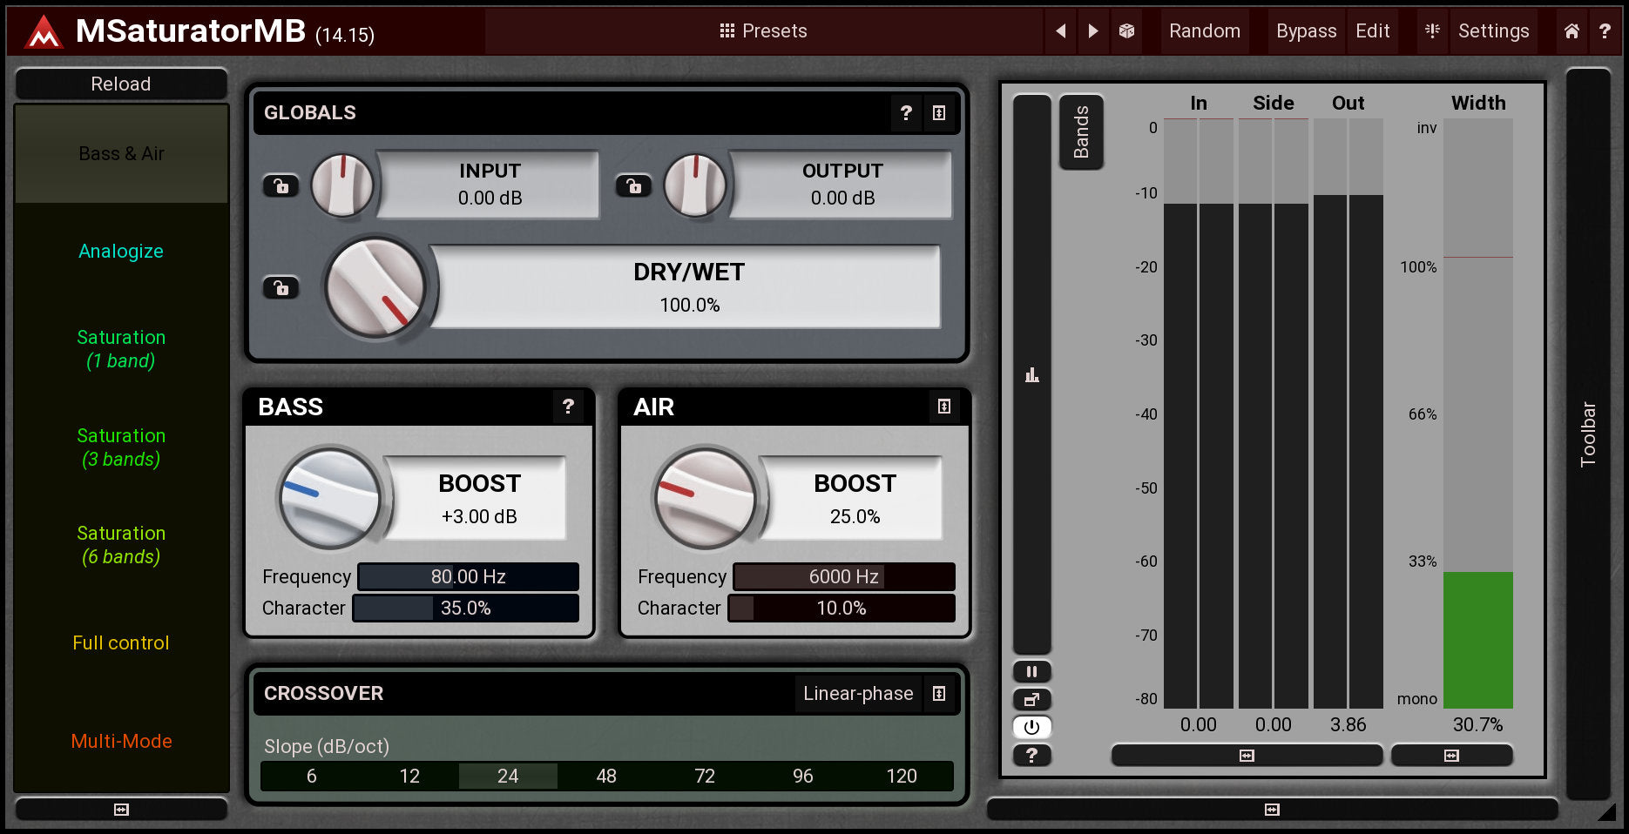Click the dice randomize preset icon
Screen dimensions: 1629x834
[1126, 31]
